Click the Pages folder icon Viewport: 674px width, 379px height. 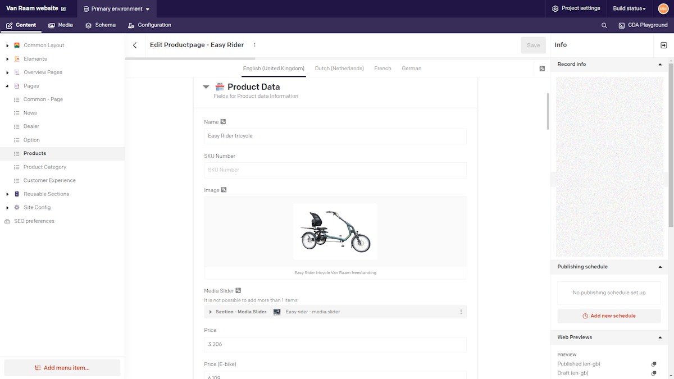click(17, 86)
